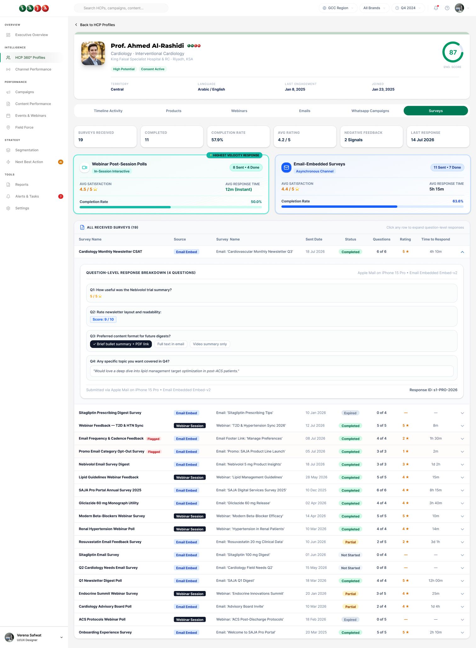Select 'Video summary only' option
Viewport: 476px width, 648px height.
[210, 344]
